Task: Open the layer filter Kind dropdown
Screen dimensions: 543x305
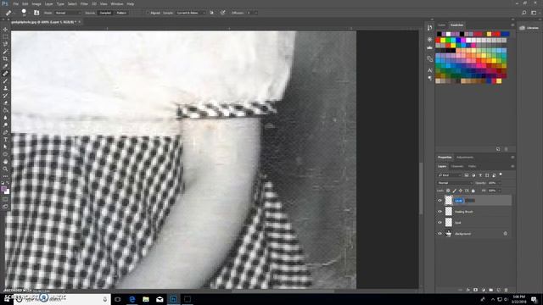Action: click(x=450, y=175)
